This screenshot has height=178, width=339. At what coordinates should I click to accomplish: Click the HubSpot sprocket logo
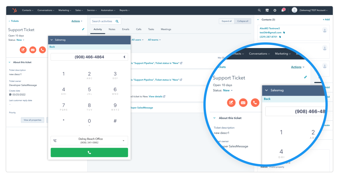click(x=14, y=10)
